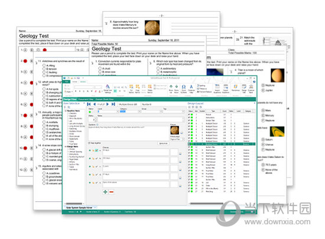
Task: Click Import Questions in the ribbon
Action: coord(217,89)
